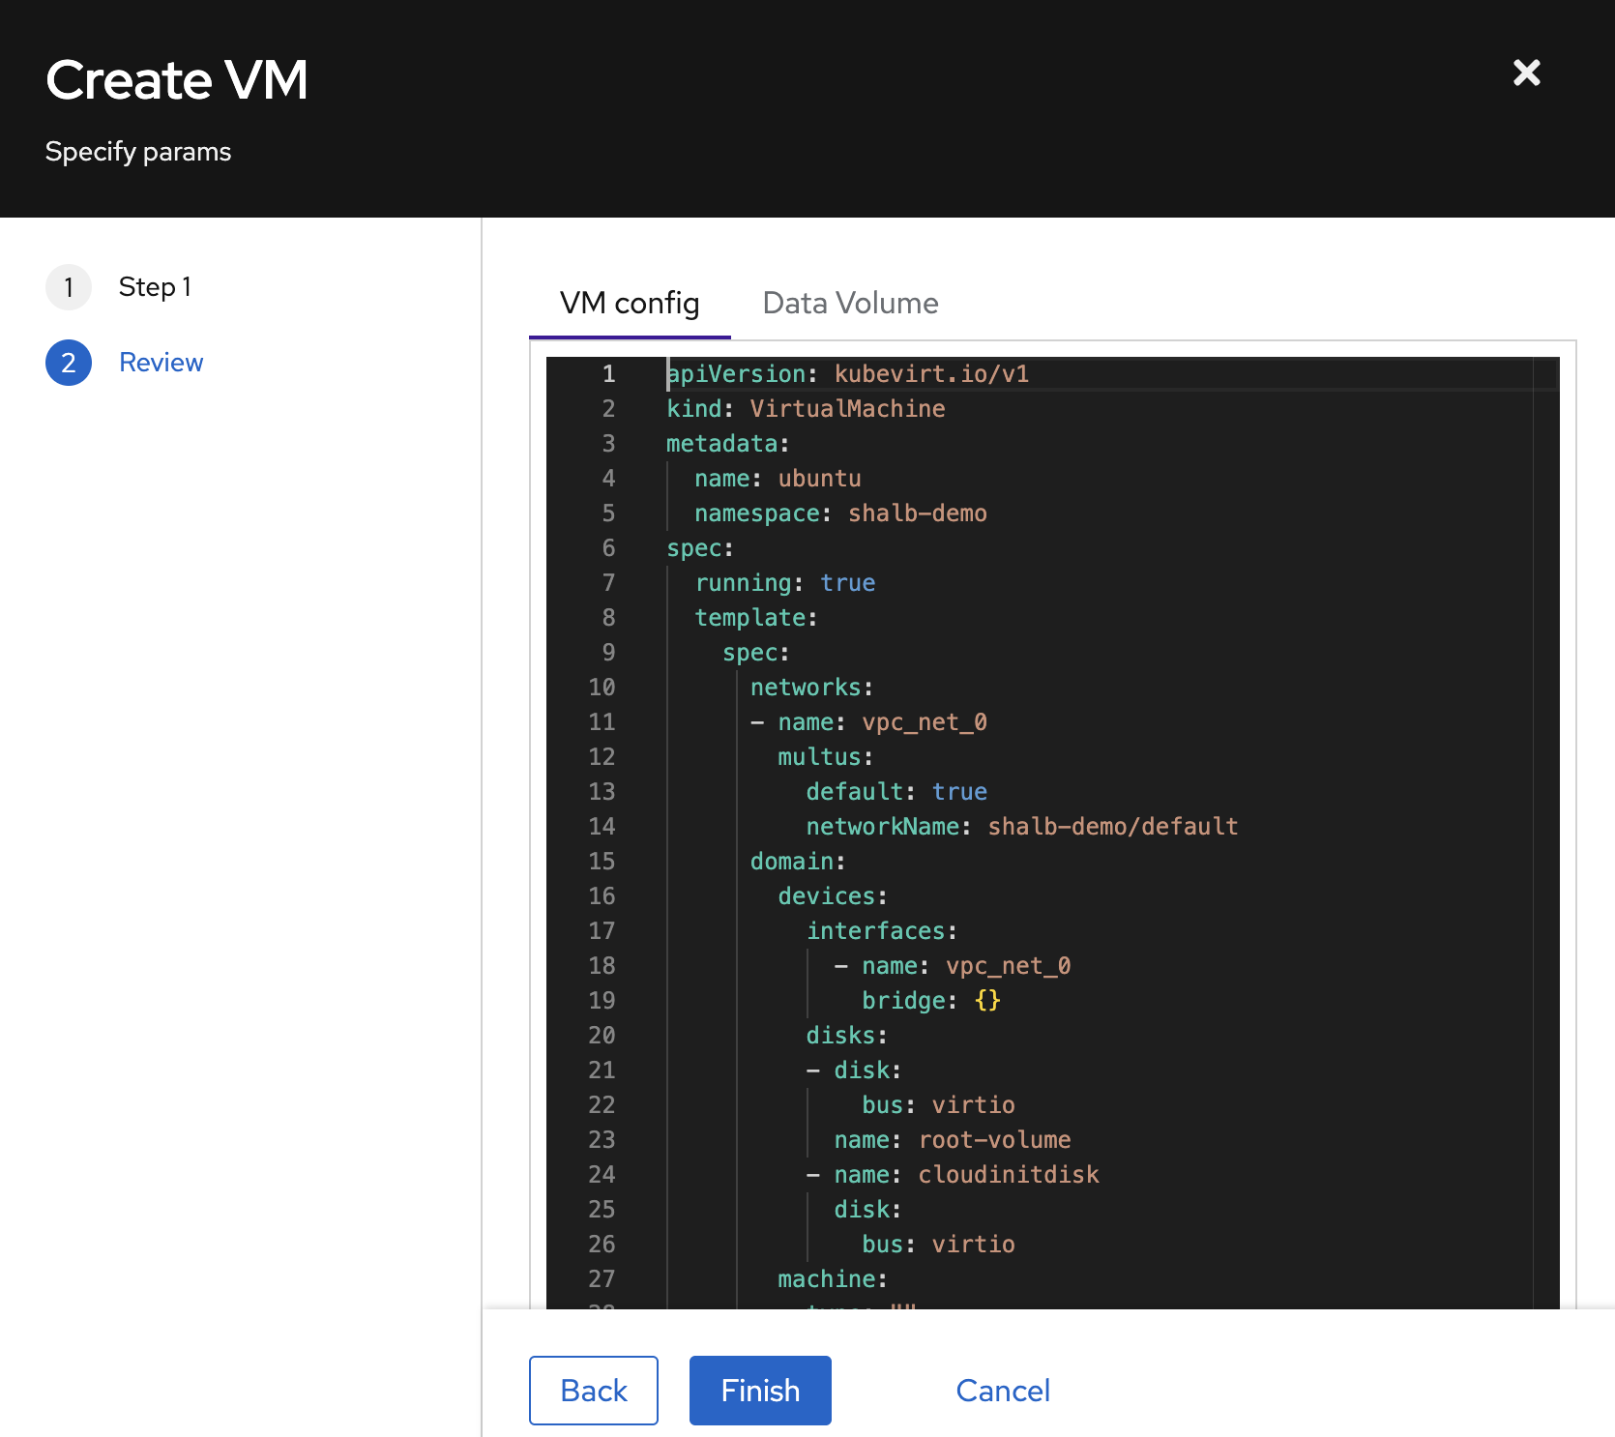
Task: Click Finish to create the VM
Action: click(760, 1391)
